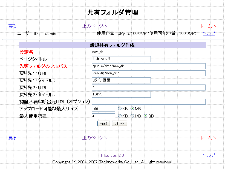The width and height of the screenshot is (225, 169).
Task: Open the 戻る link at page top
Action: [x=13, y=26]
